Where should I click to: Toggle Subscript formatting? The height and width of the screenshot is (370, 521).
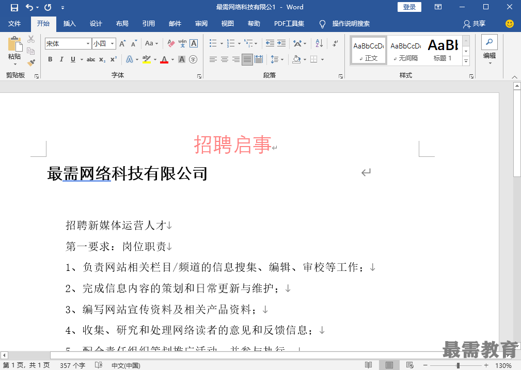[102, 59]
